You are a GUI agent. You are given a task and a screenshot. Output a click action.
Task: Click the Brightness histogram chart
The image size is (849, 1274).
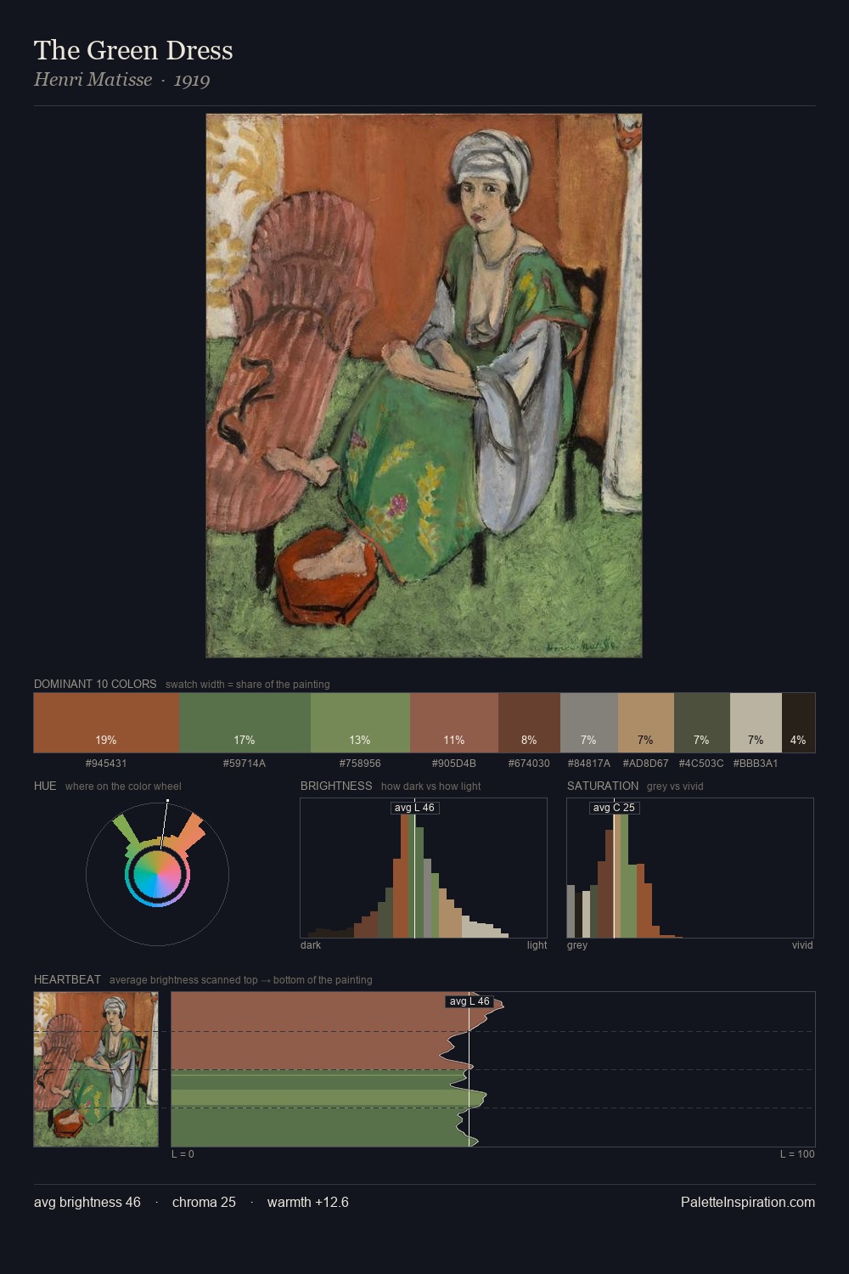424,868
